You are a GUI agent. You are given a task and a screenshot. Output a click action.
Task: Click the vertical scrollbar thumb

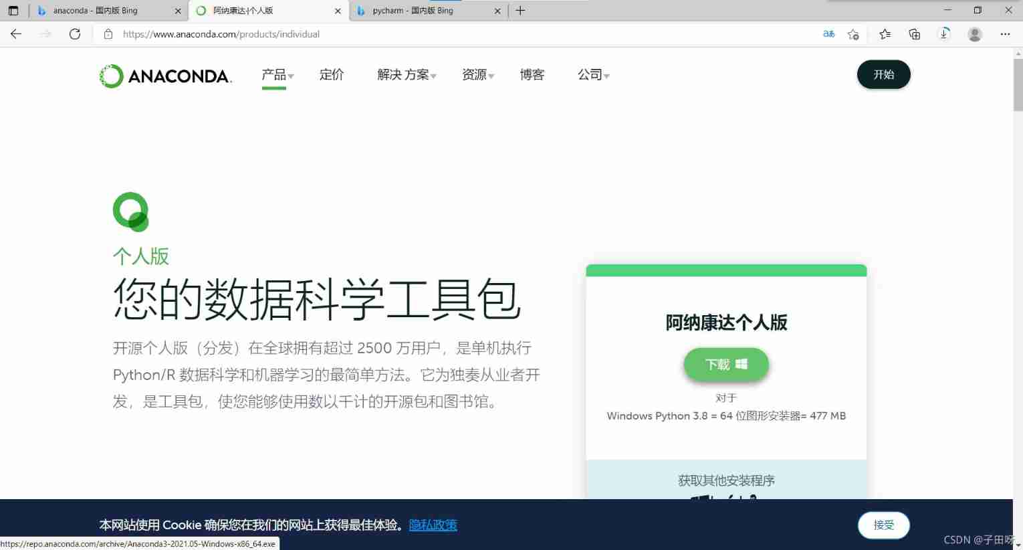point(1018,84)
